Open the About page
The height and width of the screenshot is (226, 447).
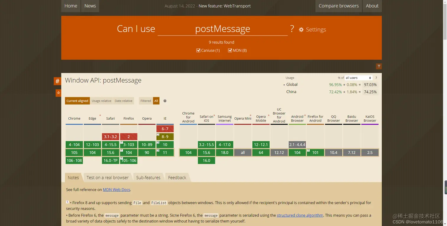pyautogui.click(x=372, y=6)
